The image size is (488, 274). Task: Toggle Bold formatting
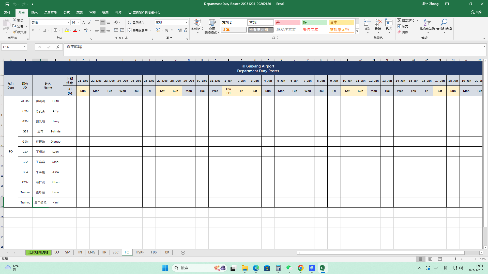pos(33,30)
